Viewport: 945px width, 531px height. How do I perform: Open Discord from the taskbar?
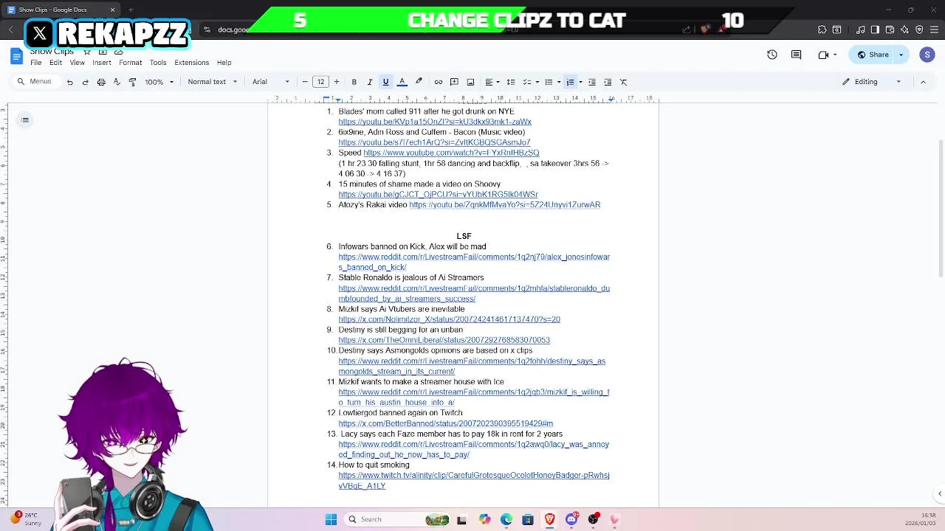571,519
